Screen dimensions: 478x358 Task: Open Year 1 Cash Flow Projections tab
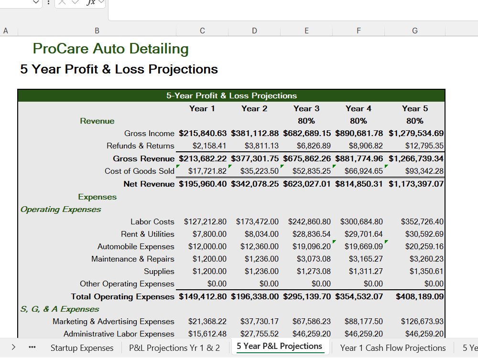[x=393, y=347]
